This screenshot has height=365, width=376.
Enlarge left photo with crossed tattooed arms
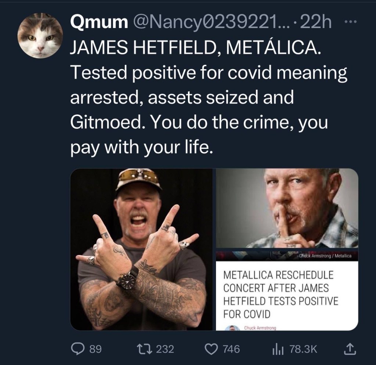coord(141,249)
